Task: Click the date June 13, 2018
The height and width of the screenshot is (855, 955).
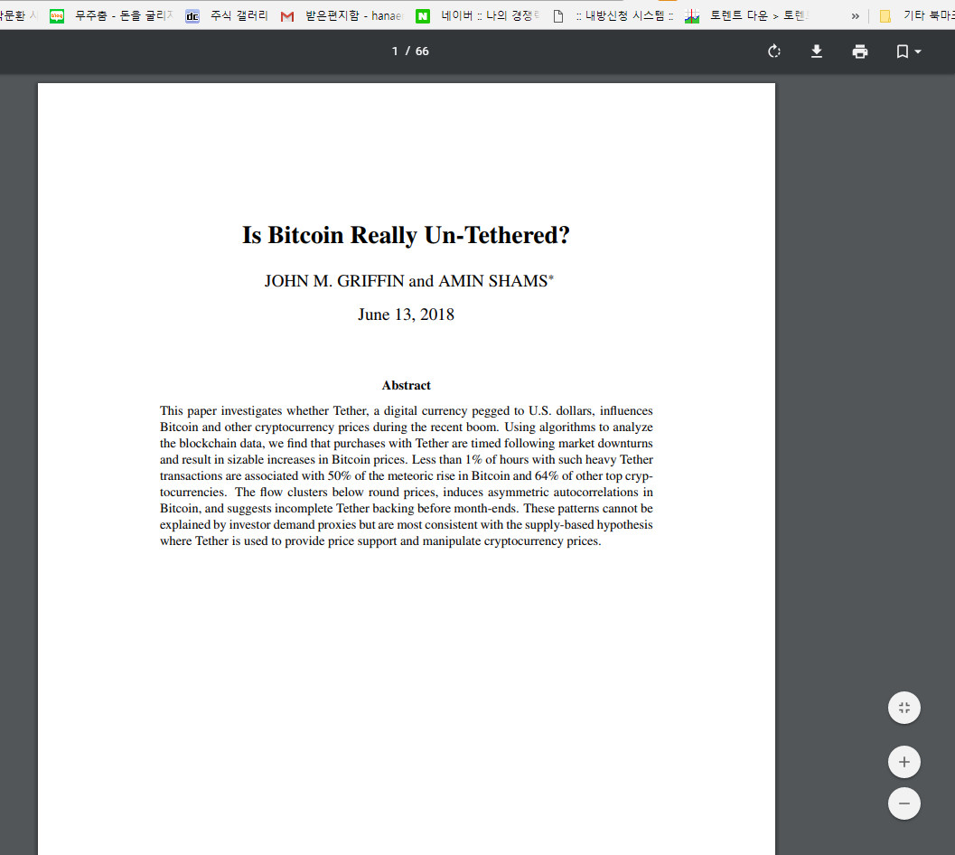Action: click(x=407, y=315)
